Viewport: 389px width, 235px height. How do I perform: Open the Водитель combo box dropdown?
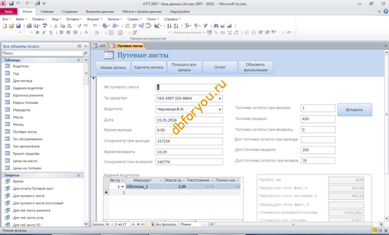pyautogui.click(x=220, y=110)
